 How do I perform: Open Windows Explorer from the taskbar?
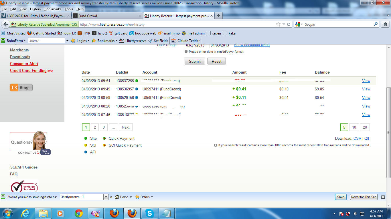coord(43,213)
